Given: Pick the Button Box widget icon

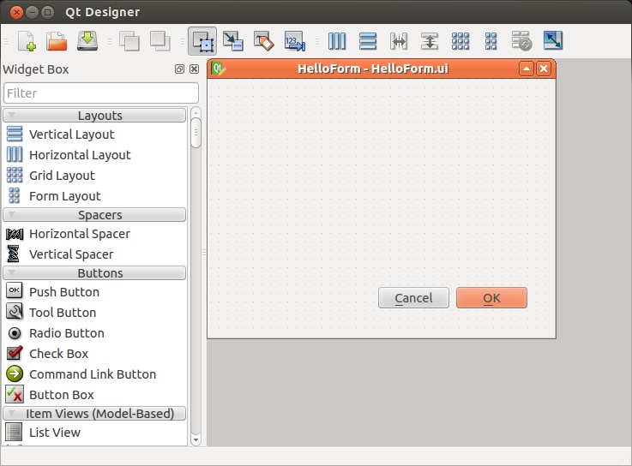Looking at the screenshot, I should click(x=15, y=394).
